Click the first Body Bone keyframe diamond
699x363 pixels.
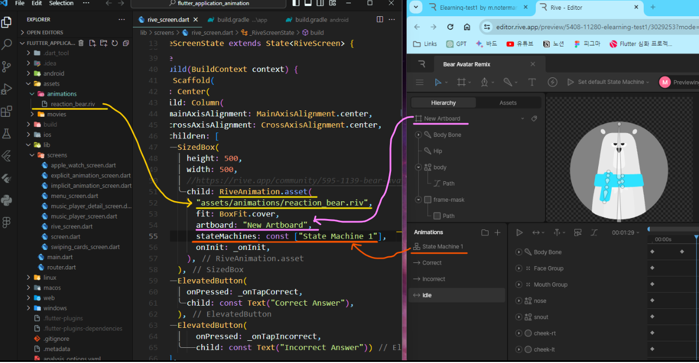(x=652, y=252)
